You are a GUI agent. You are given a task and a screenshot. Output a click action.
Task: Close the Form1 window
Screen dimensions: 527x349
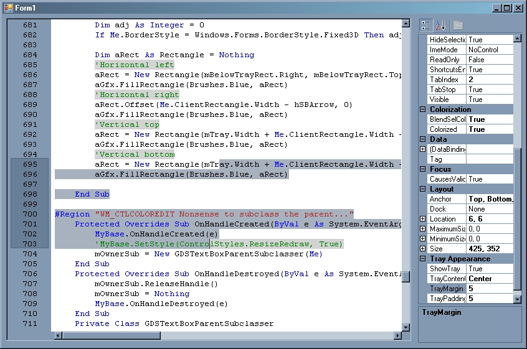point(518,8)
